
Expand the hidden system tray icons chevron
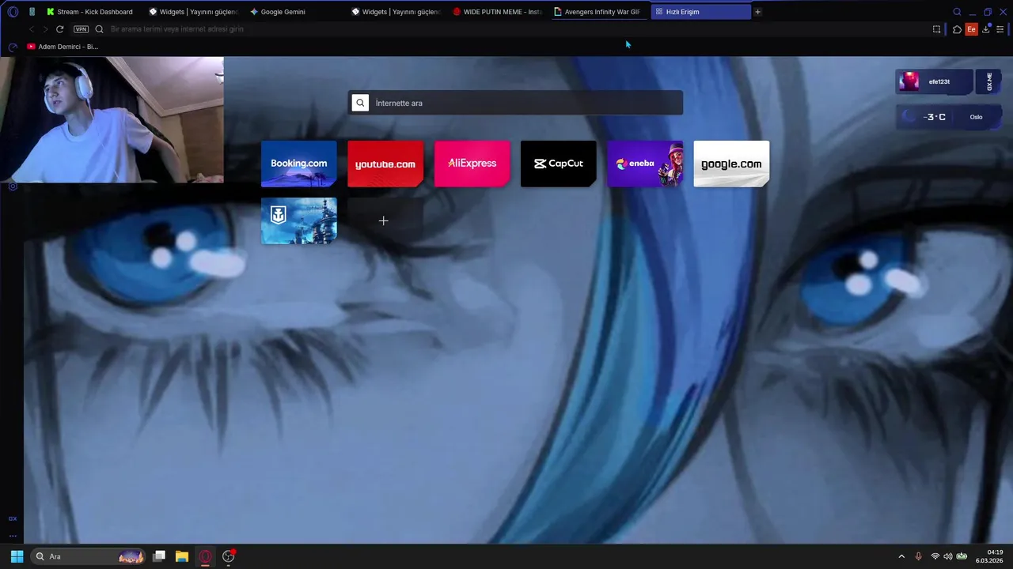pyautogui.click(x=901, y=556)
